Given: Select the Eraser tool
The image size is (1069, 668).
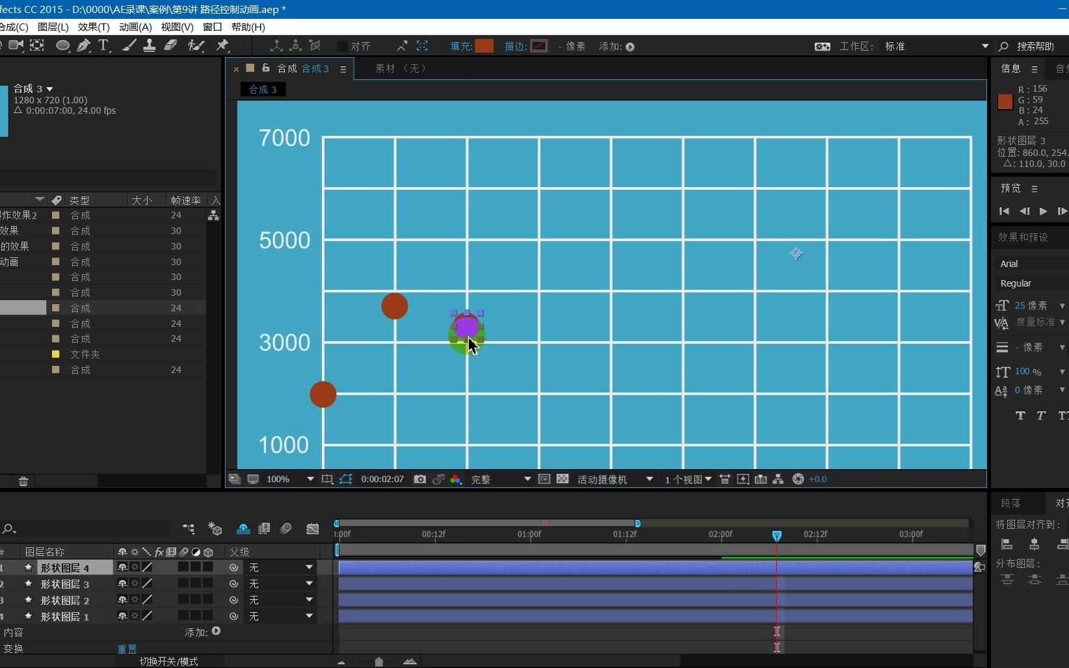Looking at the screenshot, I should coord(171,45).
